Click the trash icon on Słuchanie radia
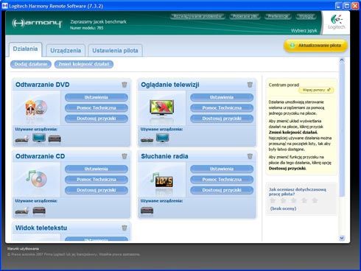Image resolution: width=361 pixels, height=271 pixels. 250,156
